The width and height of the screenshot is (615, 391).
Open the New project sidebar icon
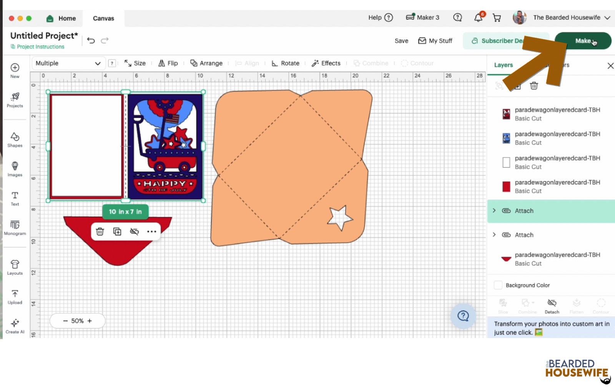[x=15, y=70]
